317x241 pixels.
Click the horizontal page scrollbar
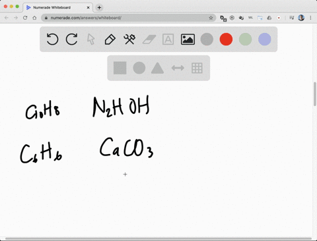(158, 238)
